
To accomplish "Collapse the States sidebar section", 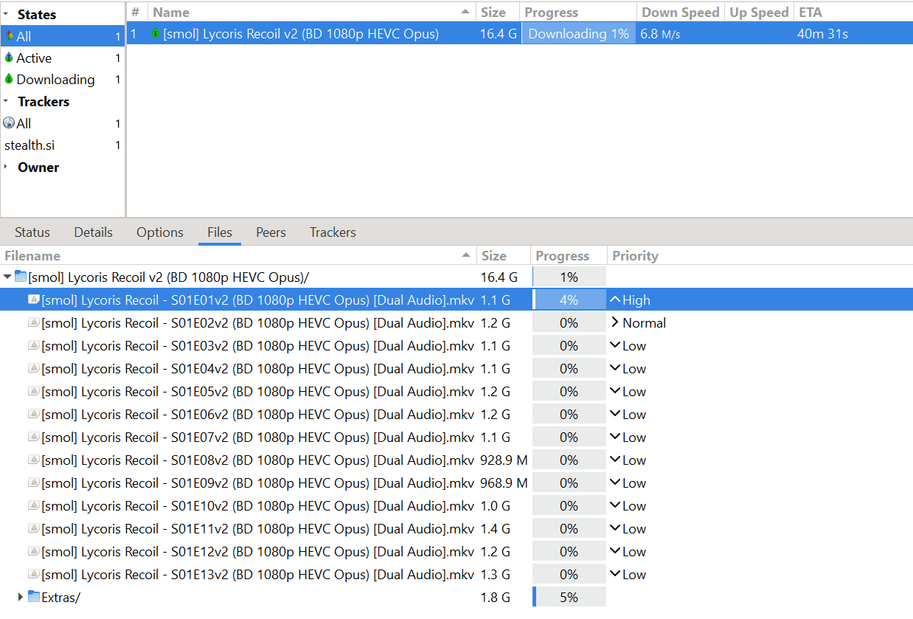I will click(6, 14).
